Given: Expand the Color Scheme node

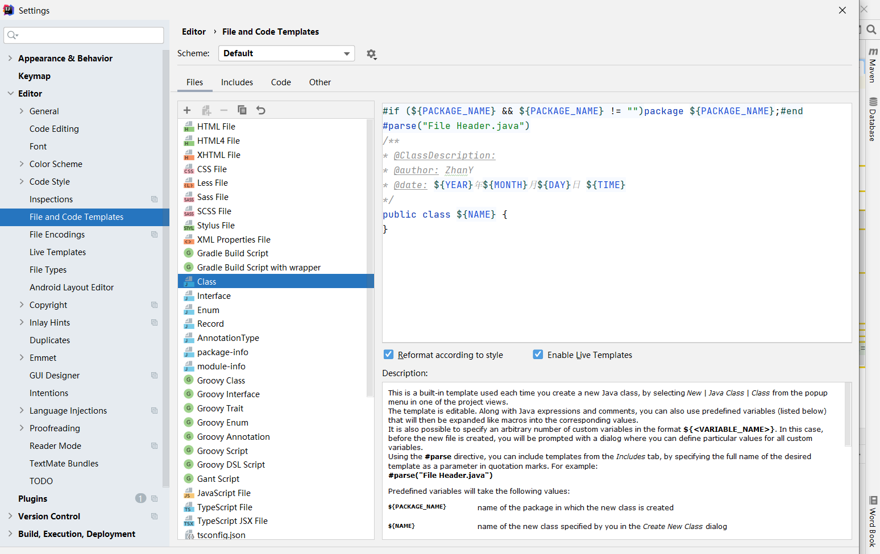Looking at the screenshot, I should [x=22, y=164].
